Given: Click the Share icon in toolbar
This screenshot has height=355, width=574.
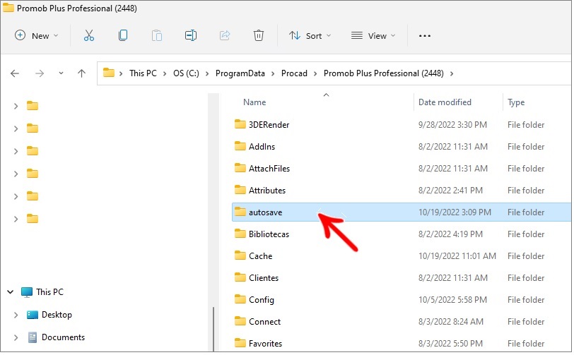Looking at the screenshot, I should click(225, 35).
